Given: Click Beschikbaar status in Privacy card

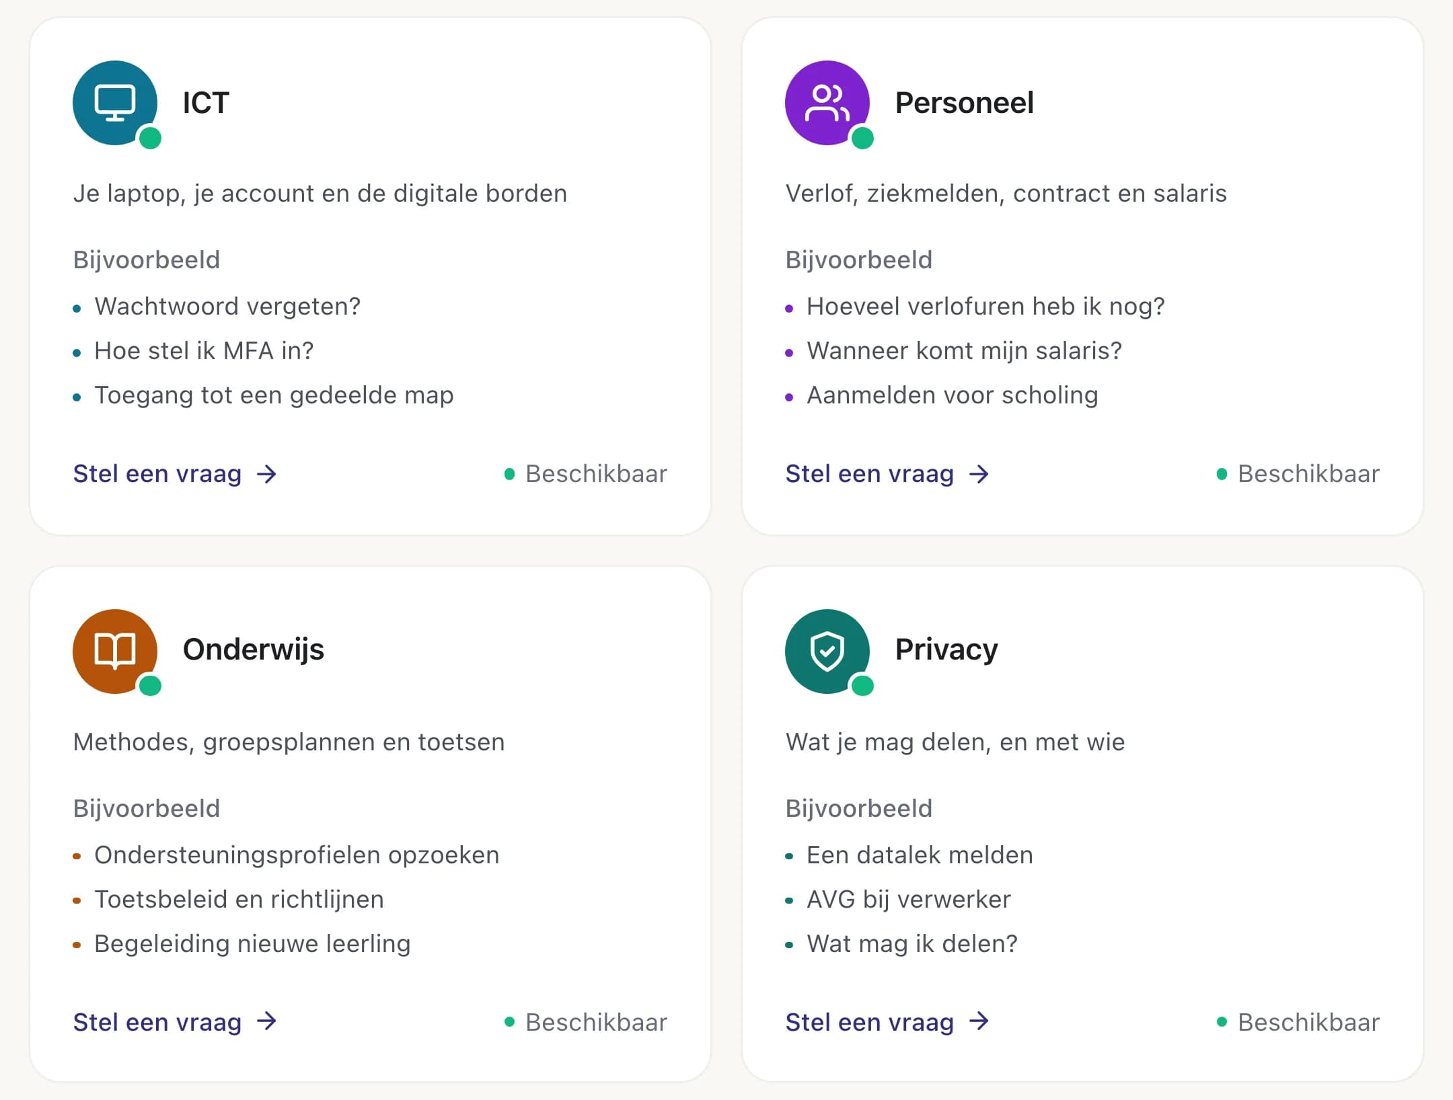Looking at the screenshot, I should (1298, 1022).
